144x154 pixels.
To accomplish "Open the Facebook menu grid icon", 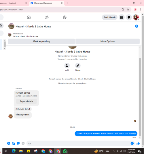I will pos(122,17).
